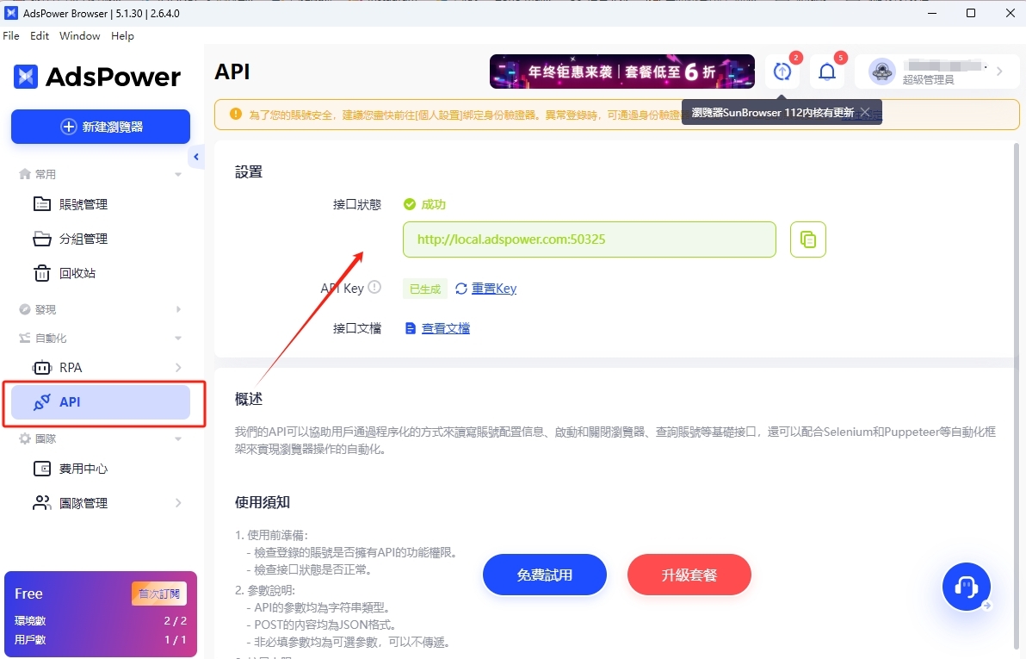Viewport: 1026px width, 659px height.
Task: Click the 新建瀏覽器 button
Action: point(101,127)
